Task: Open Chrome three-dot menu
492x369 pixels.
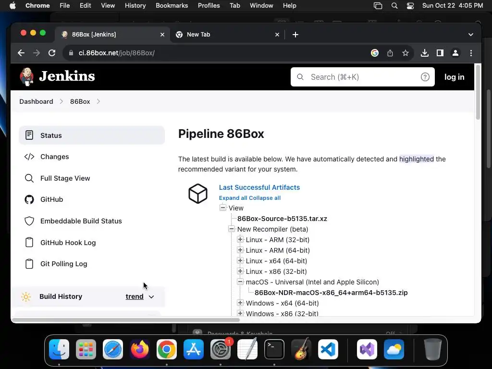Action: [x=471, y=53]
